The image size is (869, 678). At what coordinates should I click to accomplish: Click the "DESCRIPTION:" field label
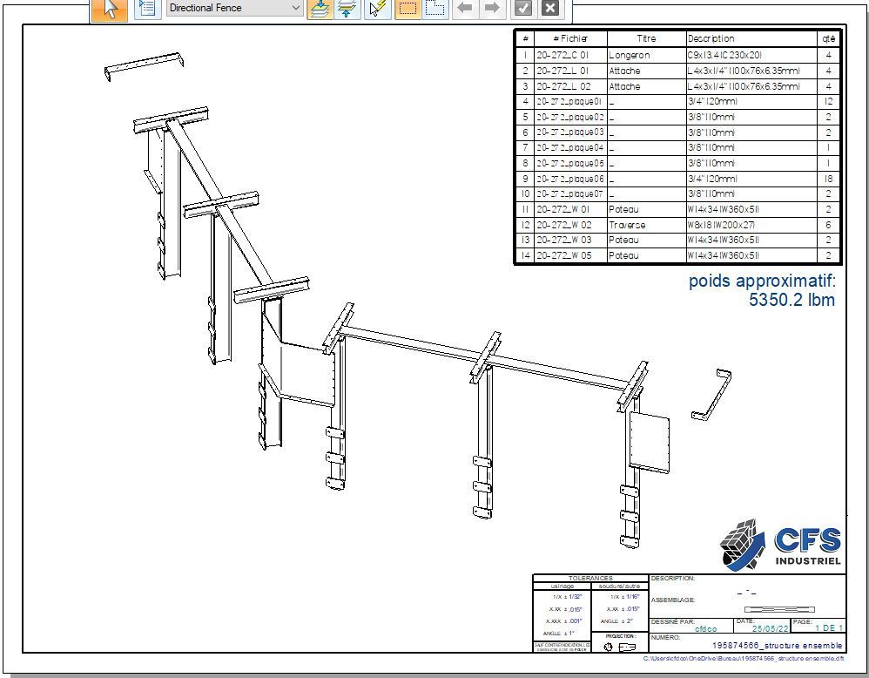pyautogui.click(x=672, y=578)
